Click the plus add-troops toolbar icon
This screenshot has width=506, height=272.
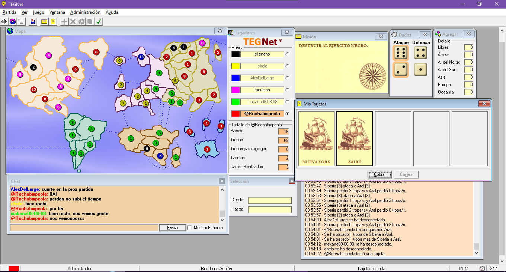coord(64,22)
